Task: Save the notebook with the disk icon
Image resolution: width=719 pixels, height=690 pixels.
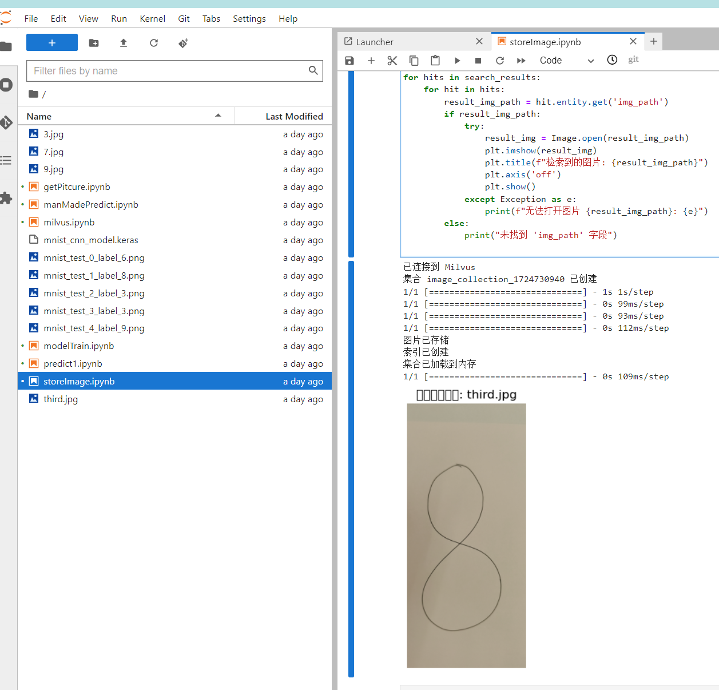Action: 349,61
